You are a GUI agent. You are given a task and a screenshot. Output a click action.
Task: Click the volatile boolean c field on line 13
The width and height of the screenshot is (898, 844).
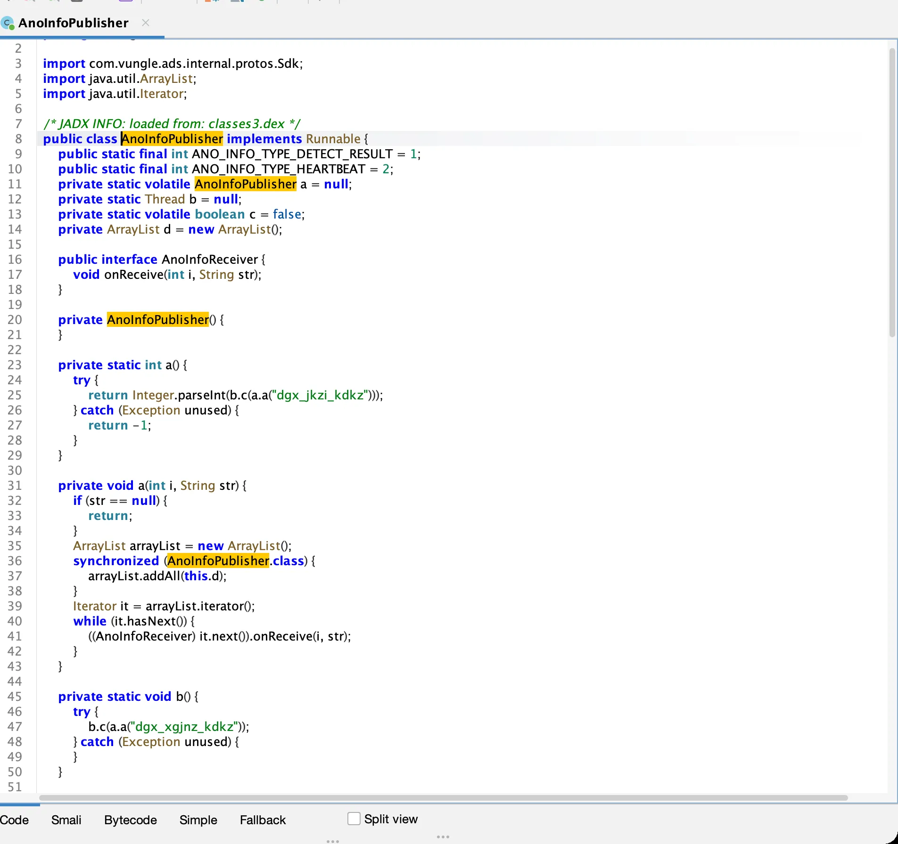181,214
